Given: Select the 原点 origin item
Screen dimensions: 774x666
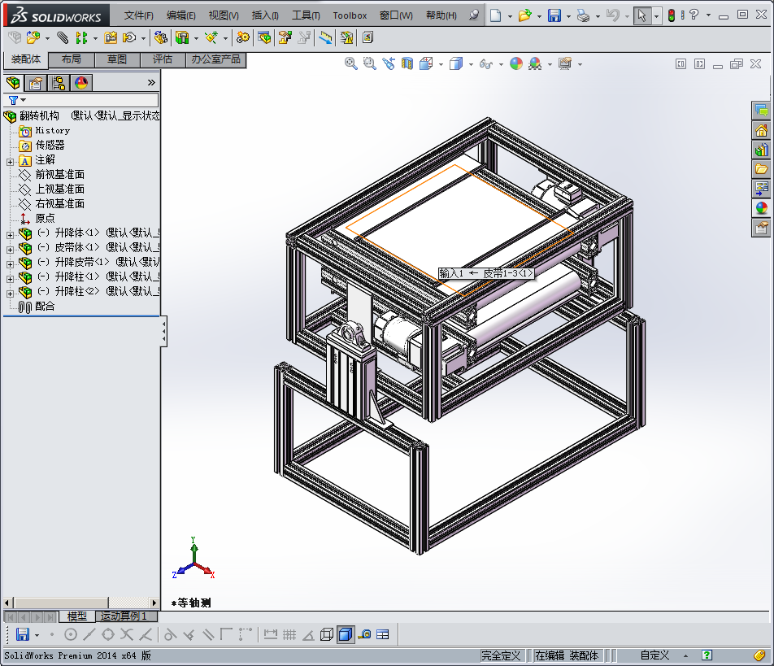Looking at the screenshot, I should [x=45, y=218].
